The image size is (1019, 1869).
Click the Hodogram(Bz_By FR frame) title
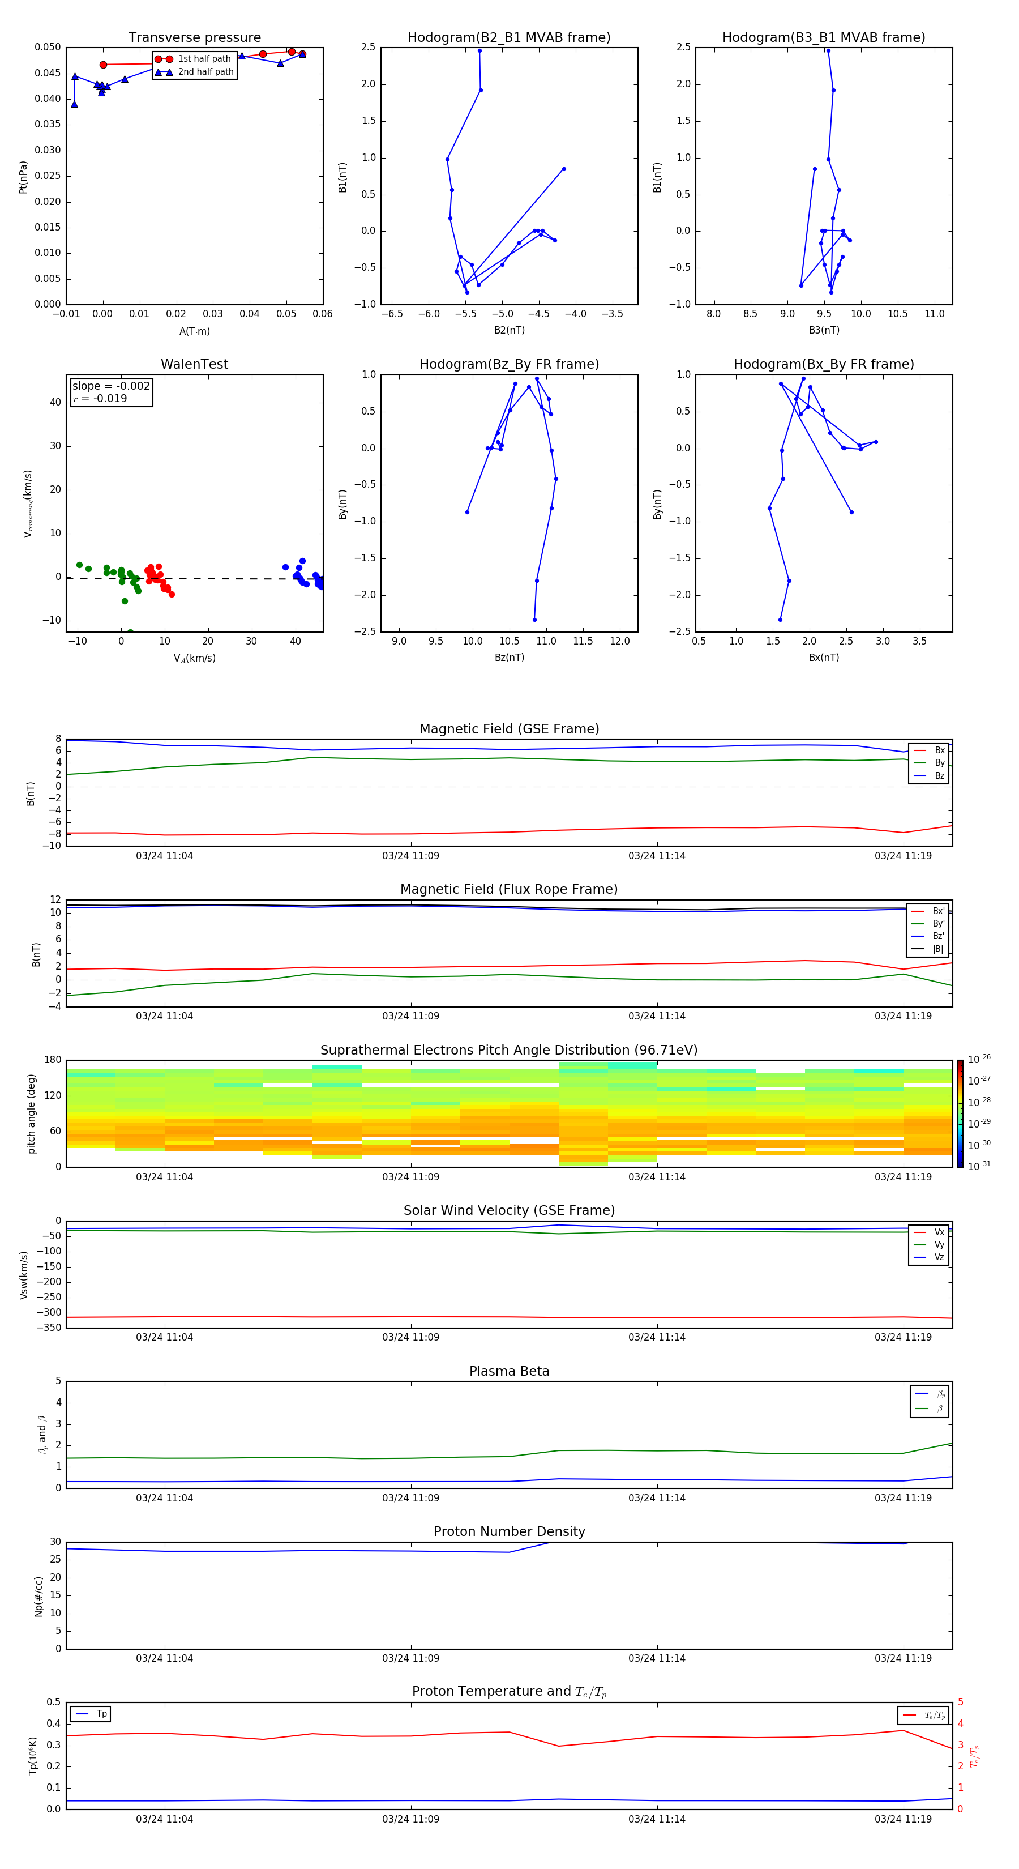click(509, 364)
